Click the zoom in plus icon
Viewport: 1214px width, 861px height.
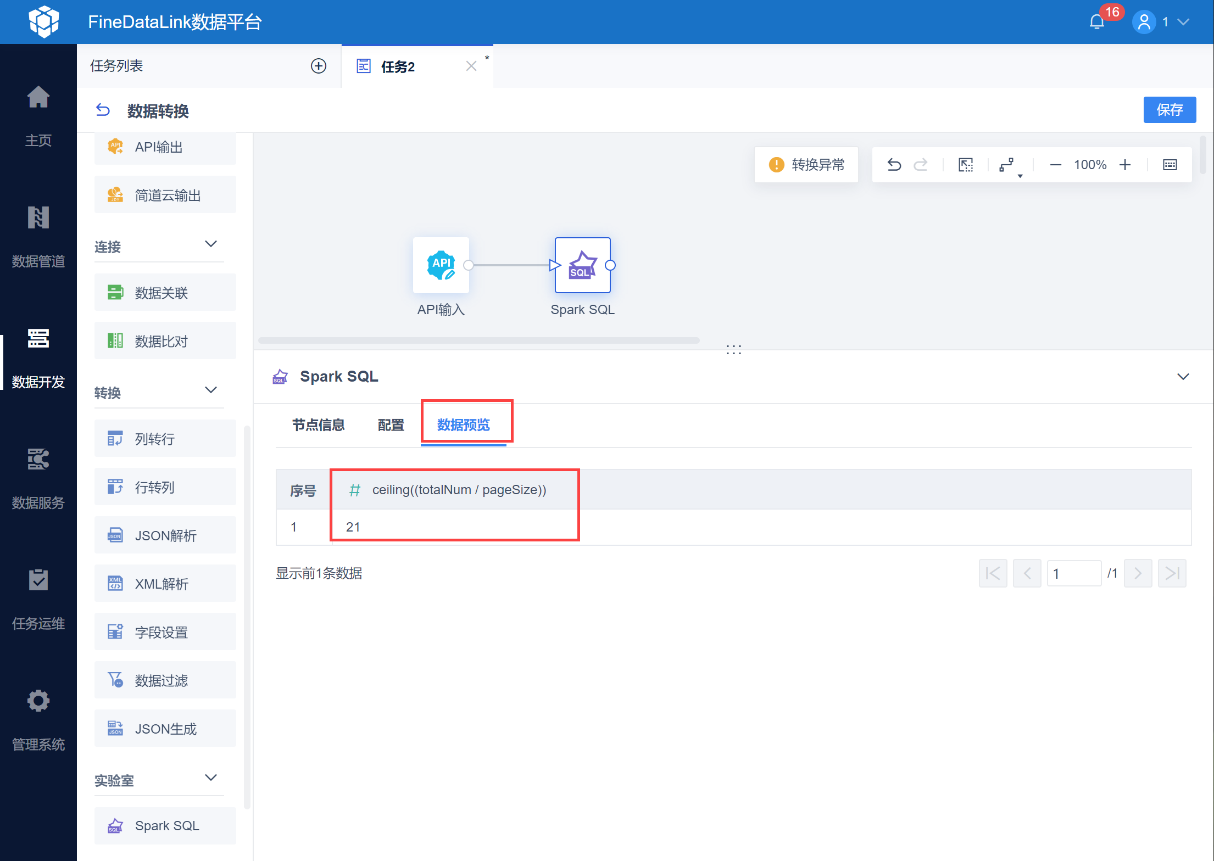pyautogui.click(x=1125, y=165)
